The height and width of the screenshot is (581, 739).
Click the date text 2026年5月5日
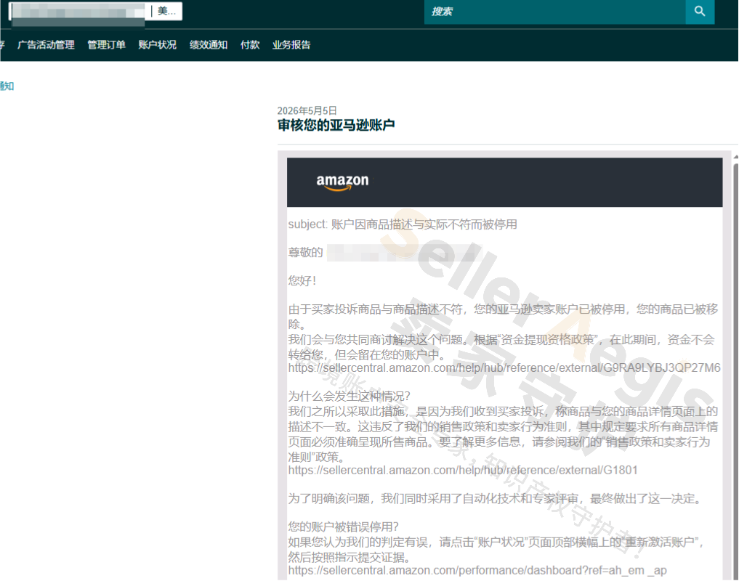(307, 110)
